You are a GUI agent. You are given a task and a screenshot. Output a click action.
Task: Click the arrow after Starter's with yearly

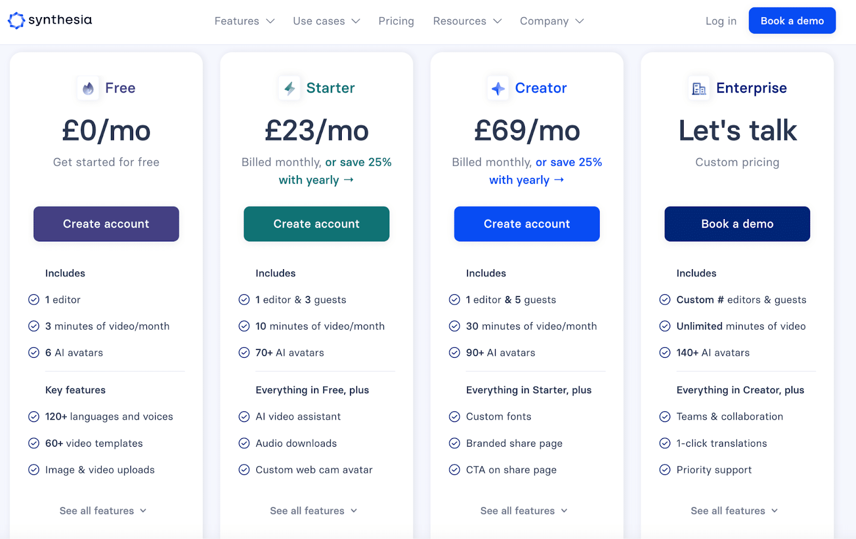(x=349, y=180)
